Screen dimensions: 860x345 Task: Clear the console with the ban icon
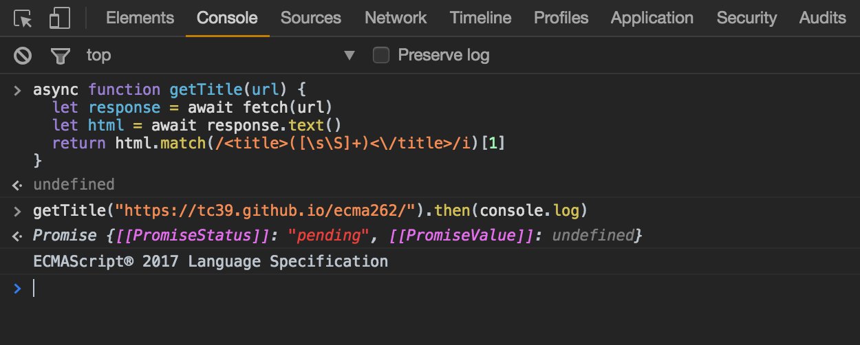coord(24,55)
